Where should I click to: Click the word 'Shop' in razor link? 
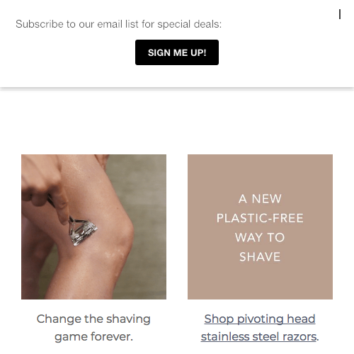[219, 319]
